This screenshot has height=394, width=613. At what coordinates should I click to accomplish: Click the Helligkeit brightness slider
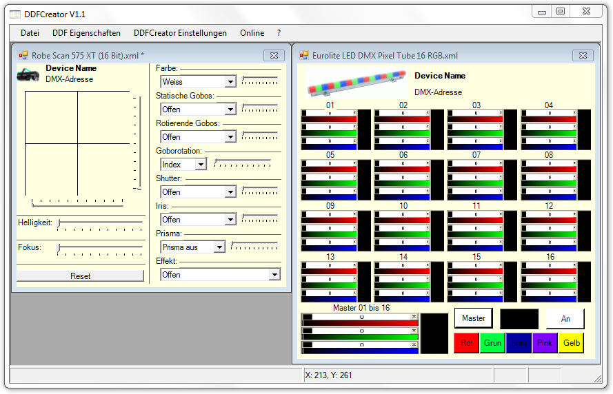[x=100, y=222]
